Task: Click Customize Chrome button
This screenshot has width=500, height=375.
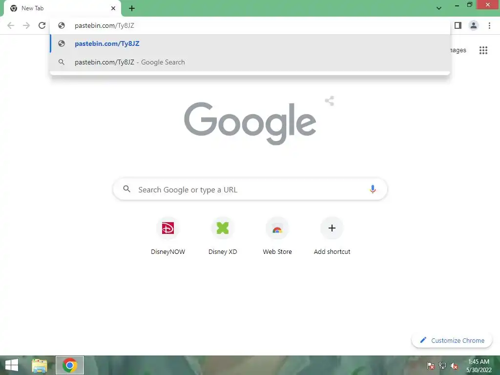Action: pyautogui.click(x=452, y=340)
